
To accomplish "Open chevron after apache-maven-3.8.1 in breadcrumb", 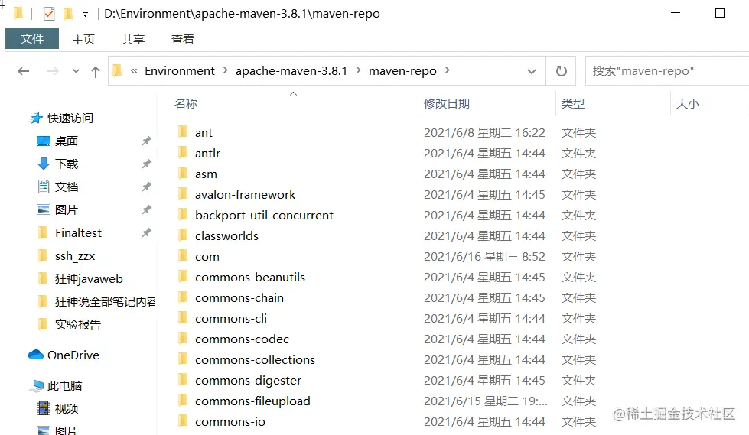I will tap(358, 70).
